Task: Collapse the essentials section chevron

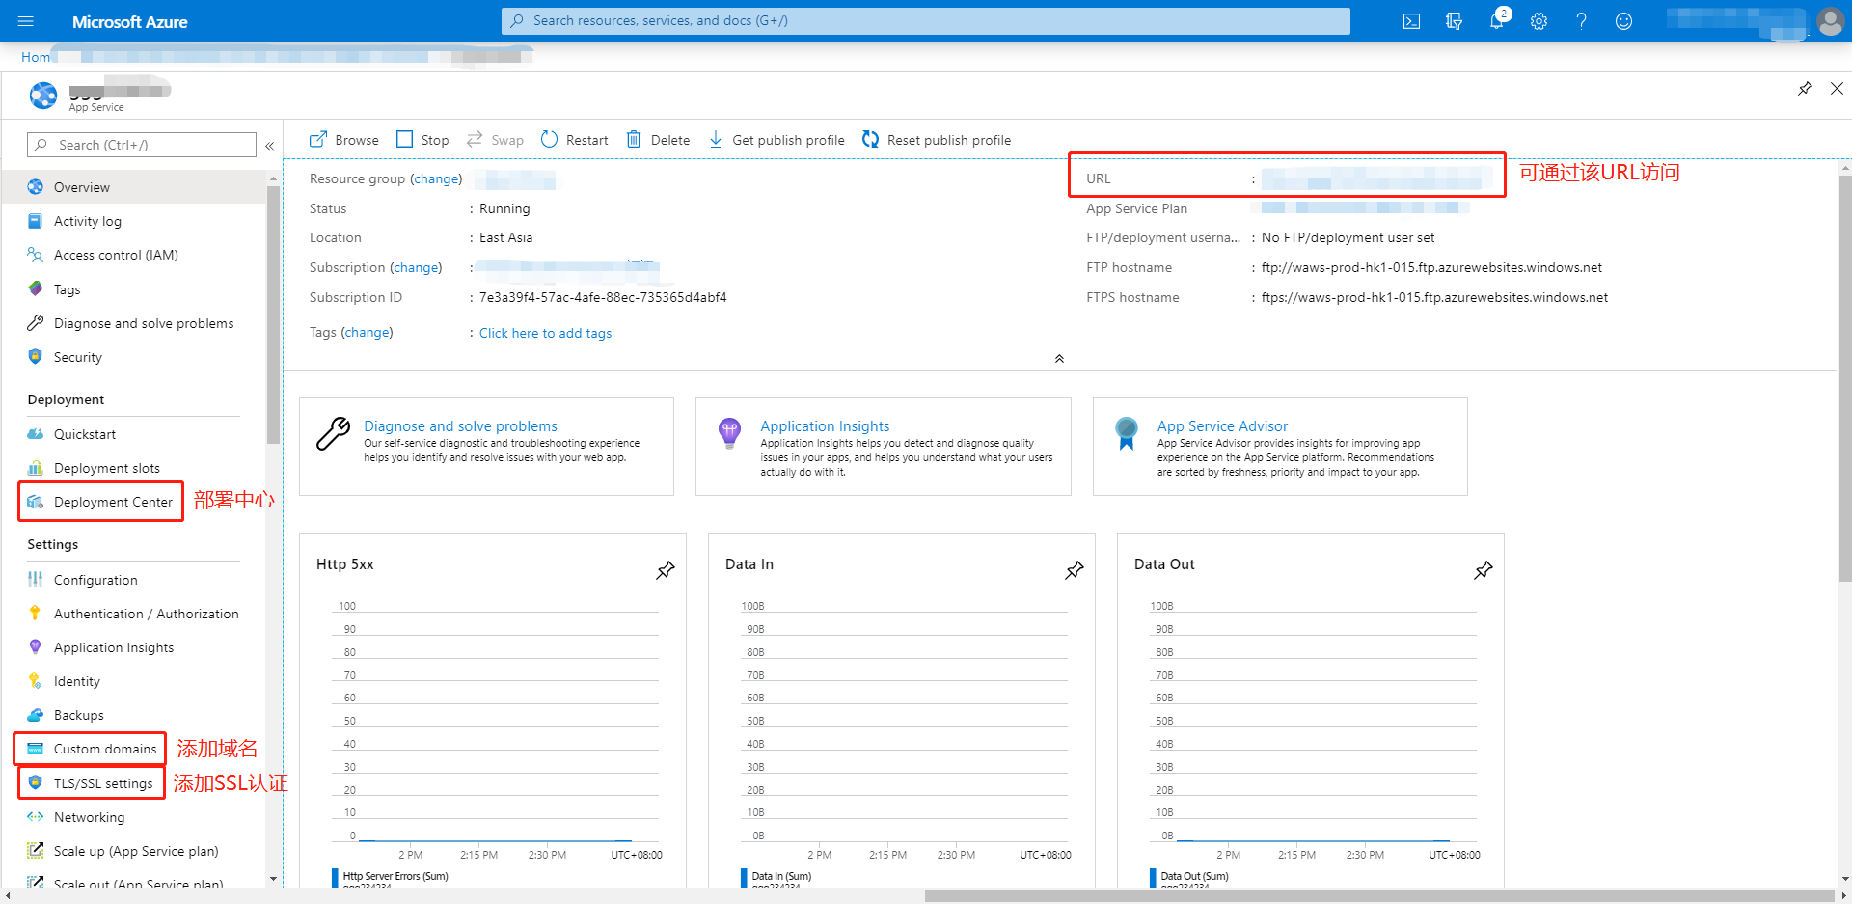Action: point(1059,358)
